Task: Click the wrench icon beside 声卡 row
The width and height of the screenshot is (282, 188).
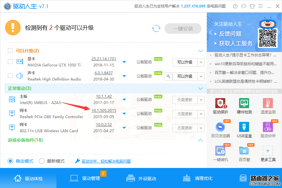Action: (168, 76)
